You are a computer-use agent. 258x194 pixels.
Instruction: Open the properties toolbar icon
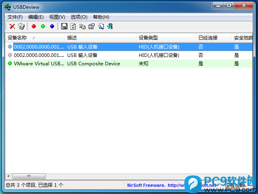92,26
